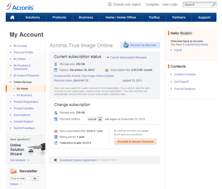Click Choose your region
Screen dimensions: 222x189
point(127,5)
